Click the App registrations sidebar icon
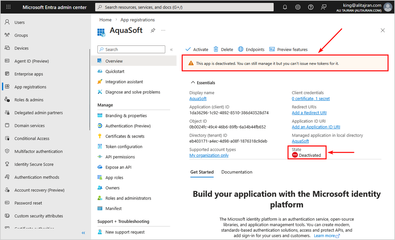The width and height of the screenshot is (395, 240). click(x=7, y=87)
